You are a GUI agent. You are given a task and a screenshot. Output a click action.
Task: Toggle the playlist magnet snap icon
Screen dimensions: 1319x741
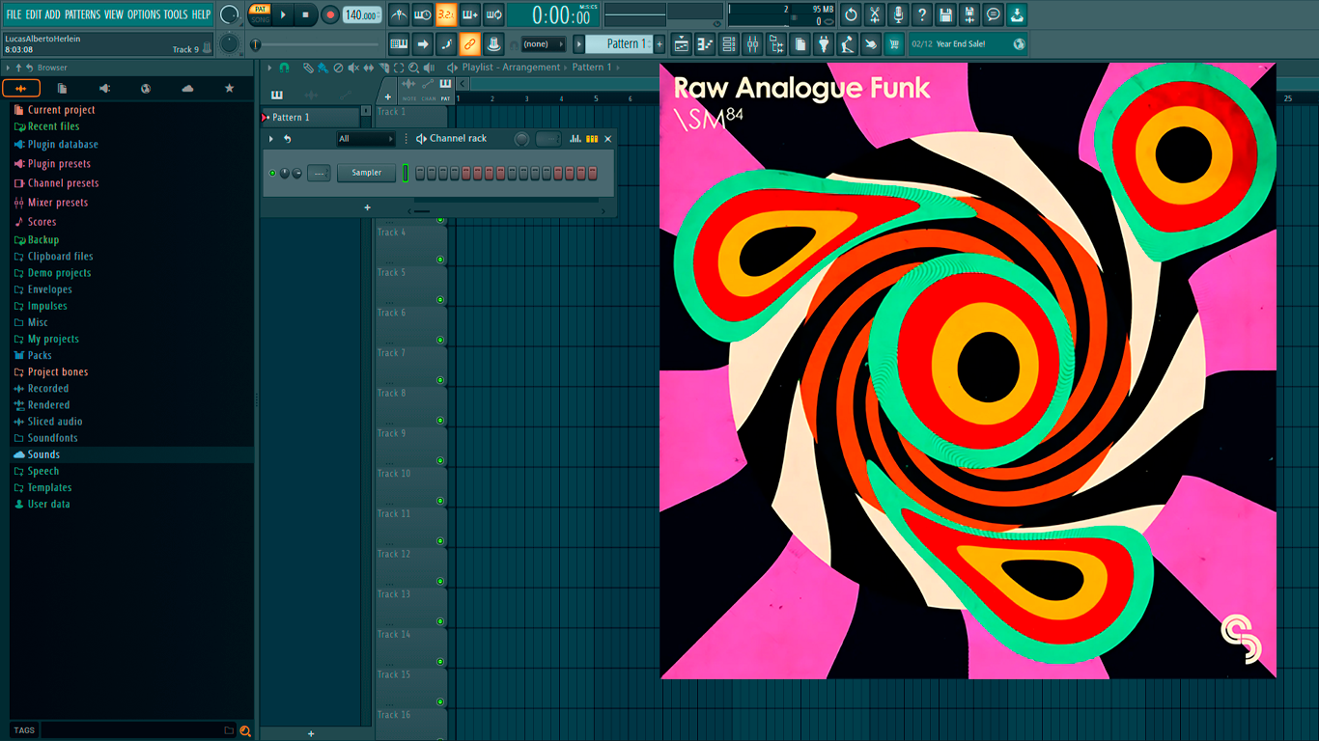284,68
